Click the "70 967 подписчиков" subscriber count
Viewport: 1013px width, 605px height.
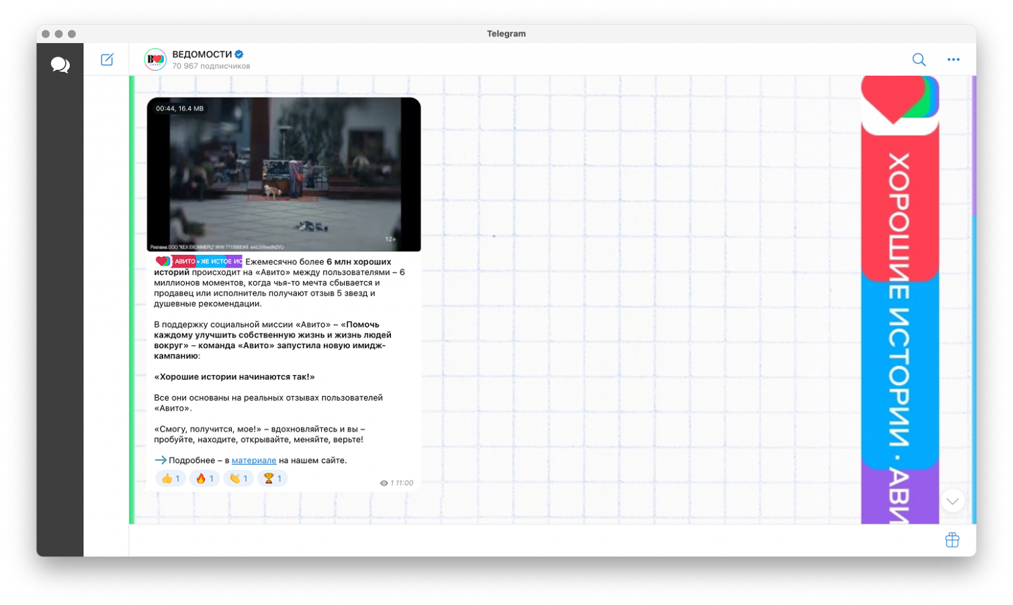click(211, 66)
